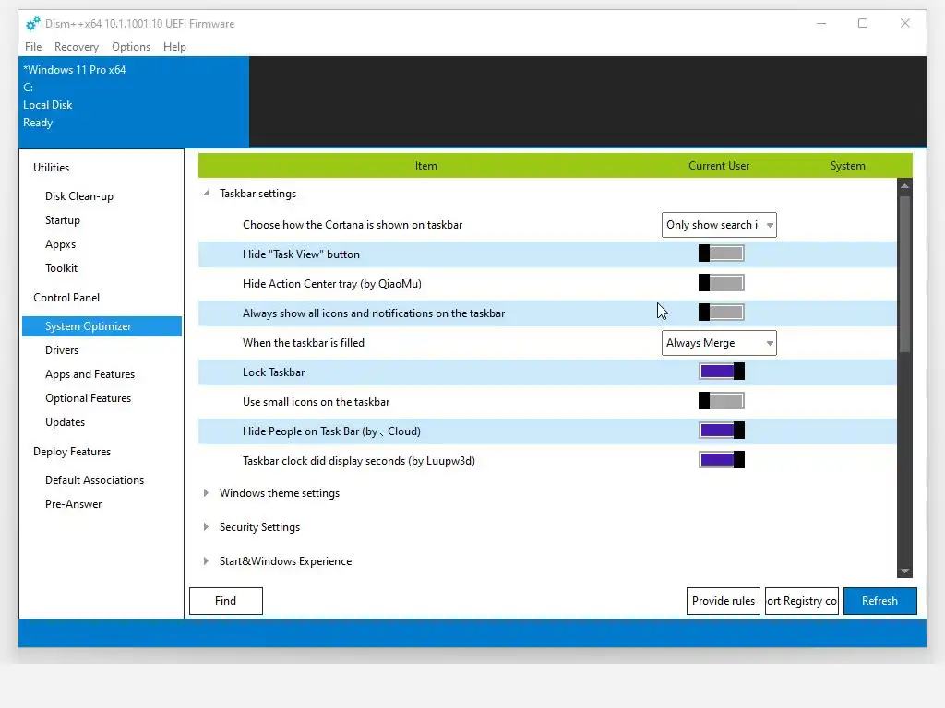Click "When the taskbar is filled" row label

[x=303, y=343]
